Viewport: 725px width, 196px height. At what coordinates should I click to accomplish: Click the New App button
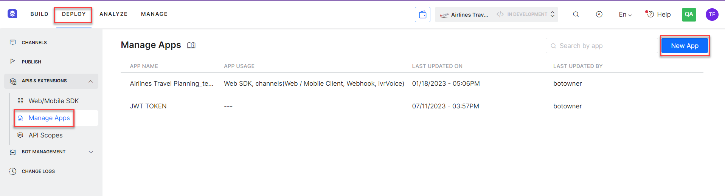(x=685, y=46)
